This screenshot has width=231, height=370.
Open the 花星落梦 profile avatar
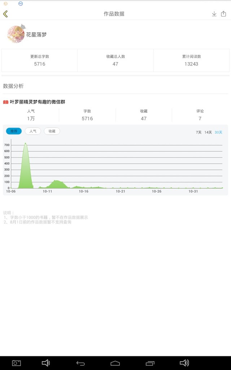click(16, 34)
